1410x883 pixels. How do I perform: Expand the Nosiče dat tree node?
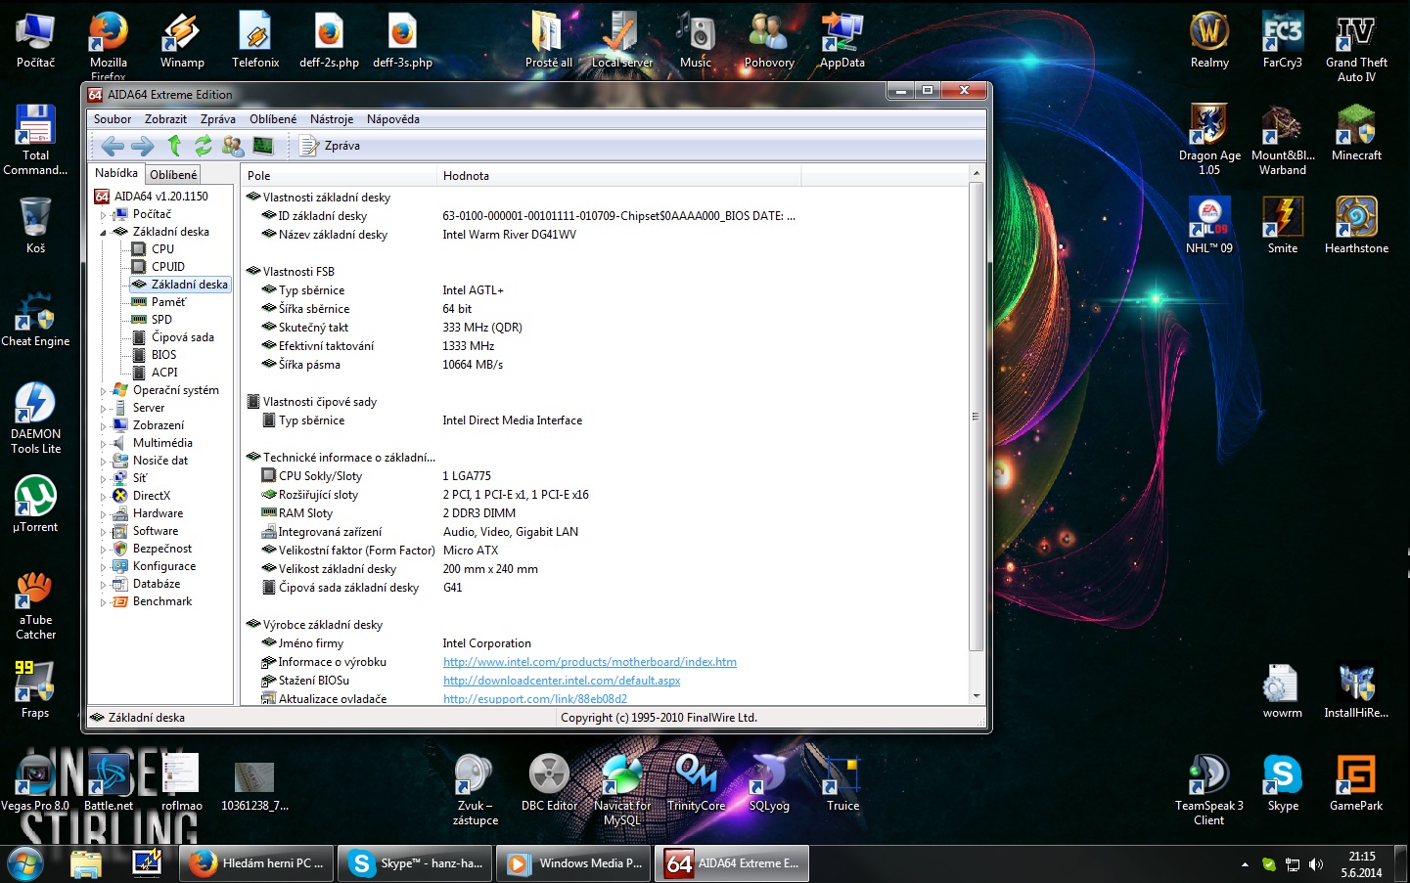[x=104, y=461]
